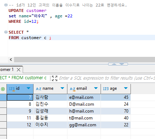
Task: Select the cell with id 7
Action: pos(20,97)
